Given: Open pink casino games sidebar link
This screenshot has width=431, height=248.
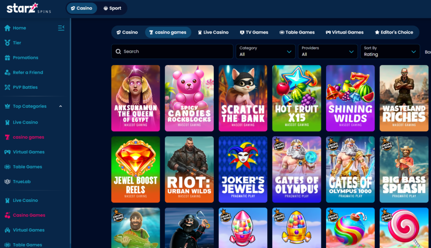Looking at the screenshot, I should tap(28, 137).
